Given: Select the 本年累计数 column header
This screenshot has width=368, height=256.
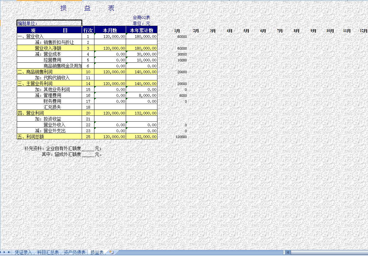Looking at the screenshot, I should click(x=142, y=30).
